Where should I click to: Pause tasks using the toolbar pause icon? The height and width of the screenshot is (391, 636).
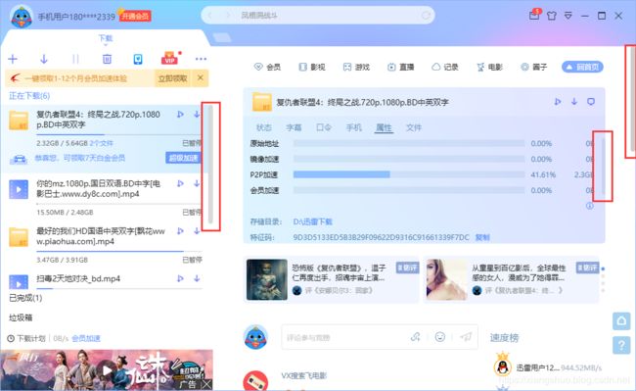[75, 59]
